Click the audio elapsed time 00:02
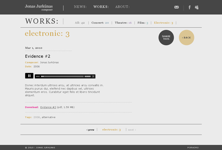Screen dimensions: 222x150 pyautogui.click(x=38, y=76)
